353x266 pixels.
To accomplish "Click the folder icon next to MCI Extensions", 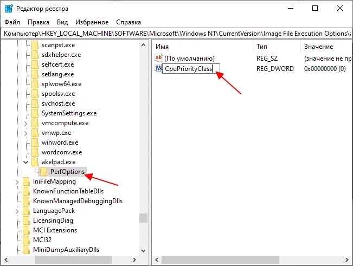I will coord(26,230).
